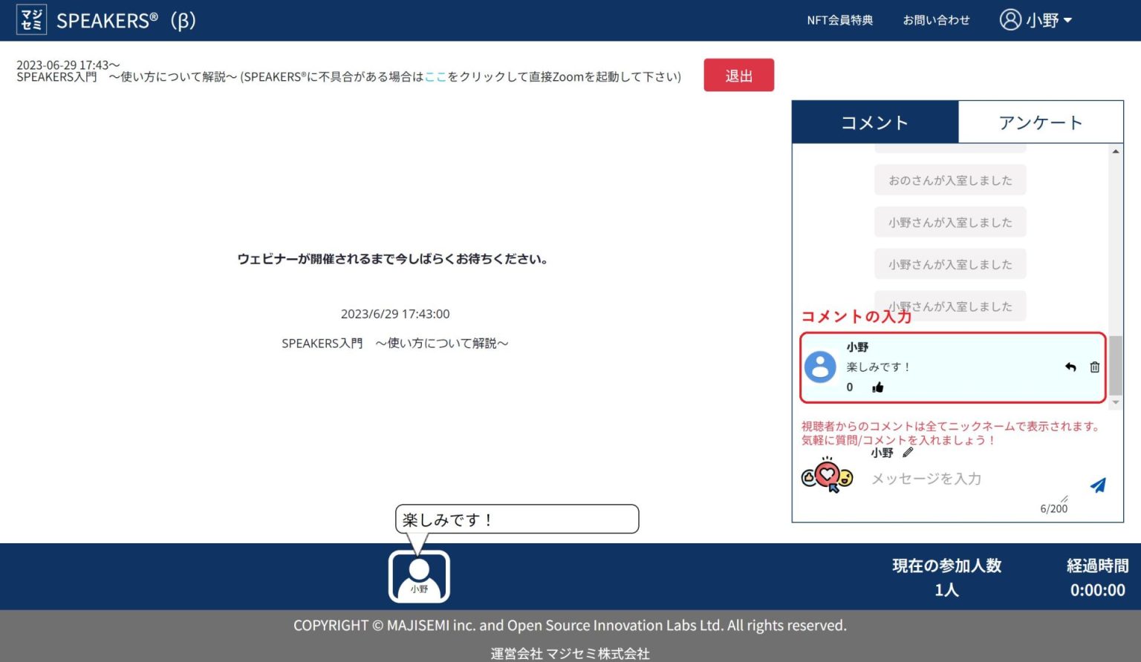
Task: Click the comment list scrollbar thumb
Action: (x=1115, y=365)
